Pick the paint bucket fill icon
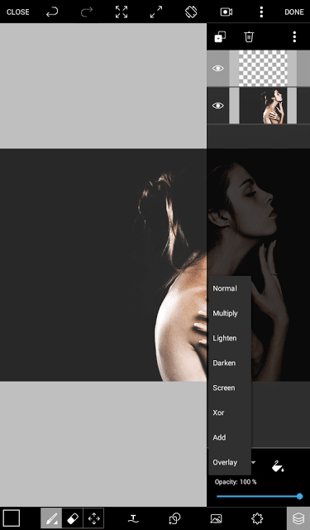310x530 pixels. pos(278,465)
